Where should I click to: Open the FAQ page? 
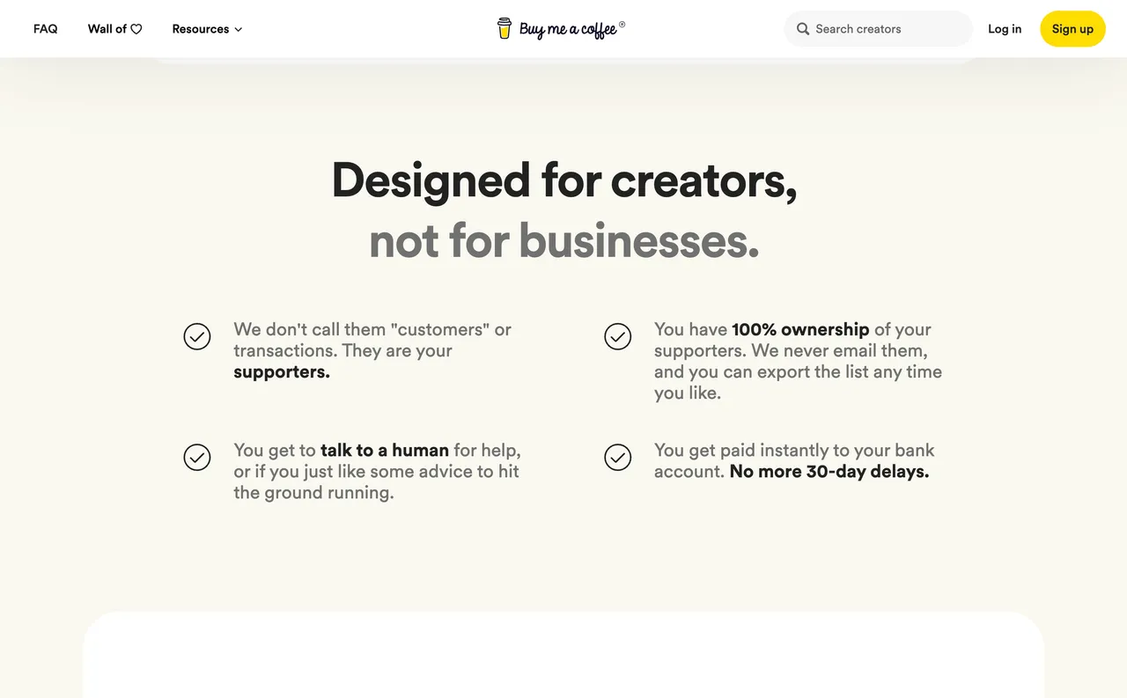pyautogui.click(x=45, y=28)
